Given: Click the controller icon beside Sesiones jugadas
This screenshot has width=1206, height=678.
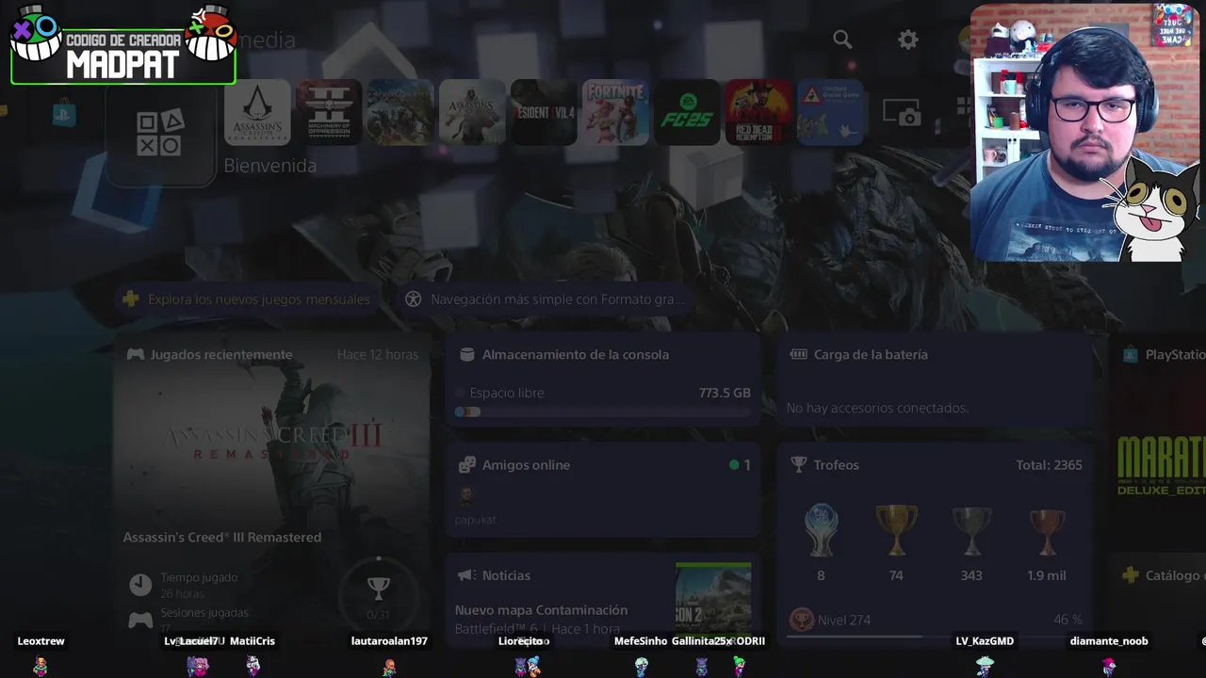Looking at the screenshot, I should tap(140, 621).
